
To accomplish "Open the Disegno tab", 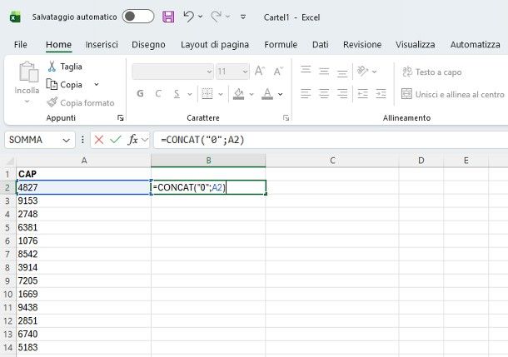I will point(148,44).
